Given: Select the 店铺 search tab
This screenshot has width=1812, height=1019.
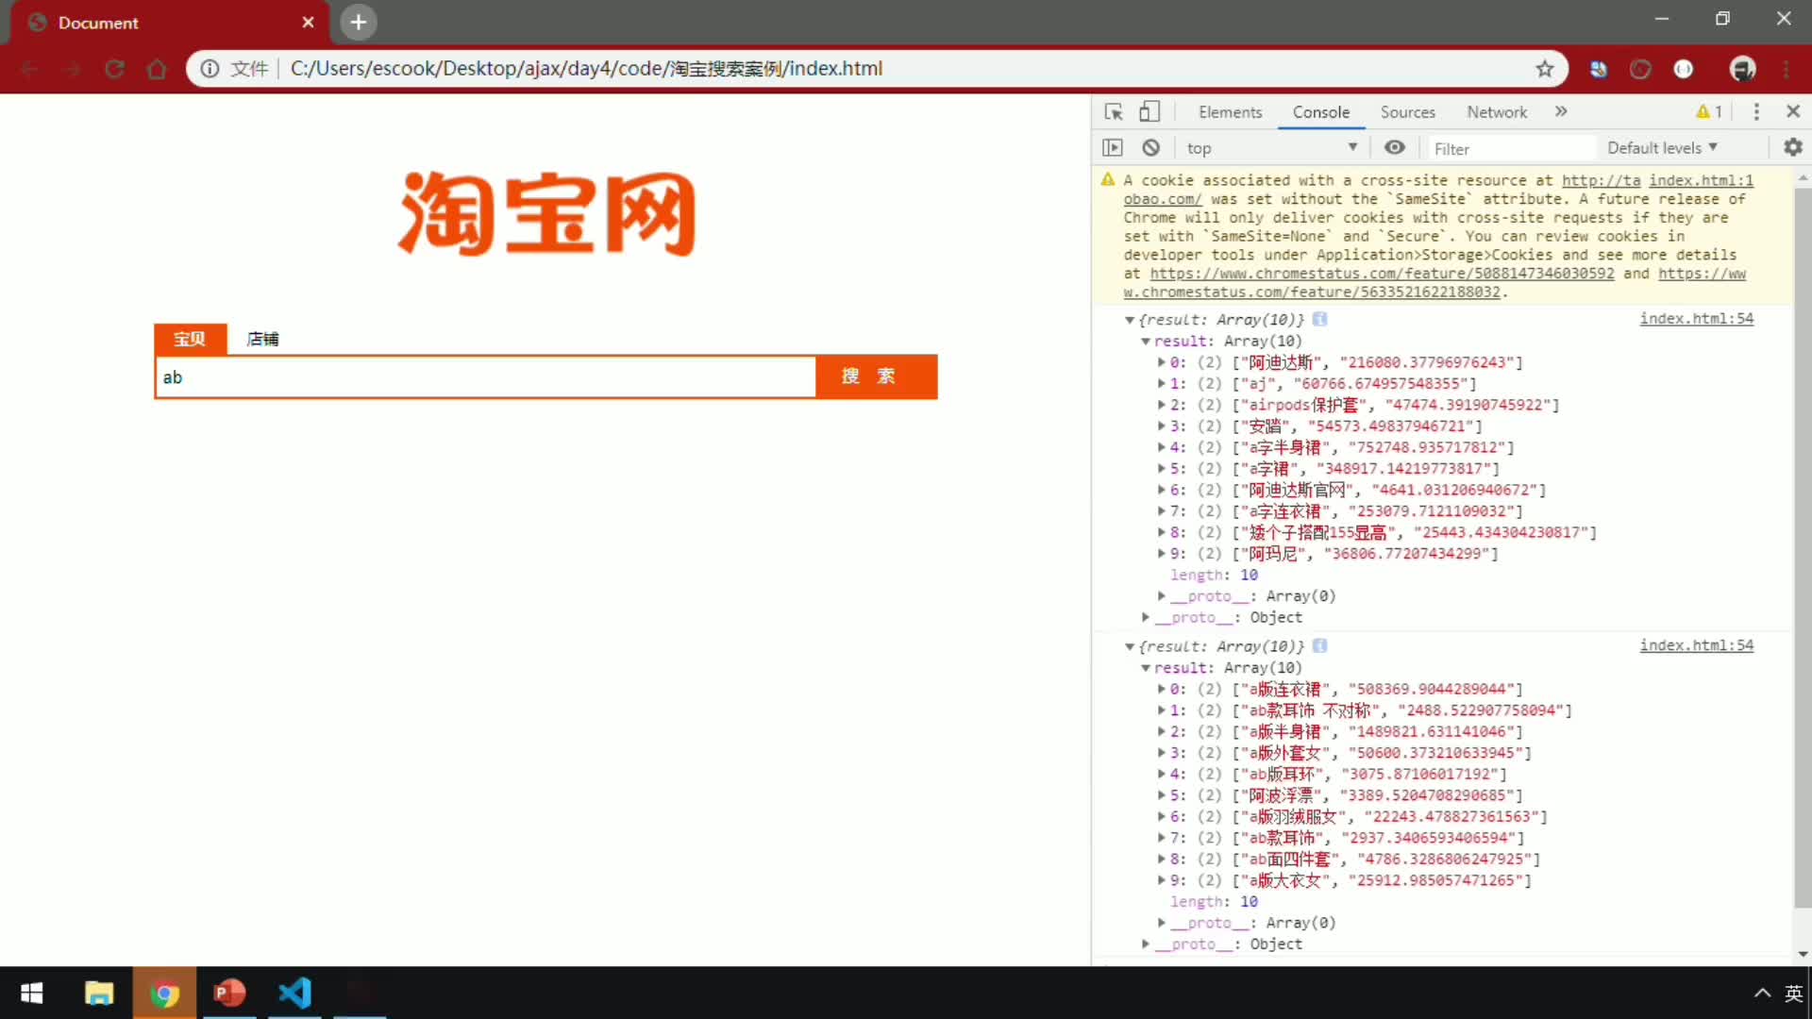Looking at the screenshot, I should click(x=262, y=339).
